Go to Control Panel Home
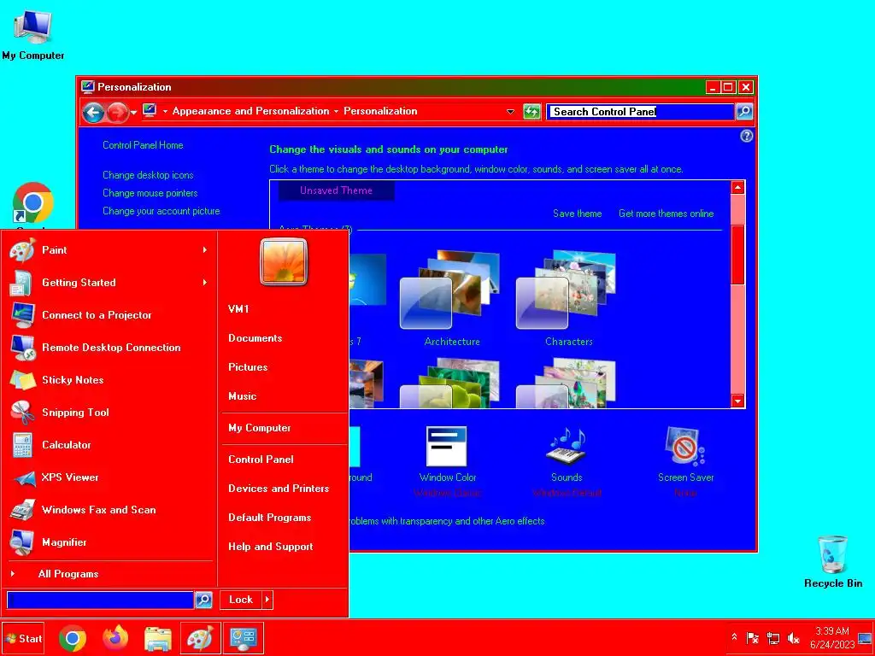 click(143, 145)
